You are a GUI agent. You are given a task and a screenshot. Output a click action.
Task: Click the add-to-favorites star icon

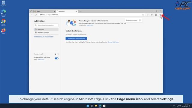(x=143, y=15)
